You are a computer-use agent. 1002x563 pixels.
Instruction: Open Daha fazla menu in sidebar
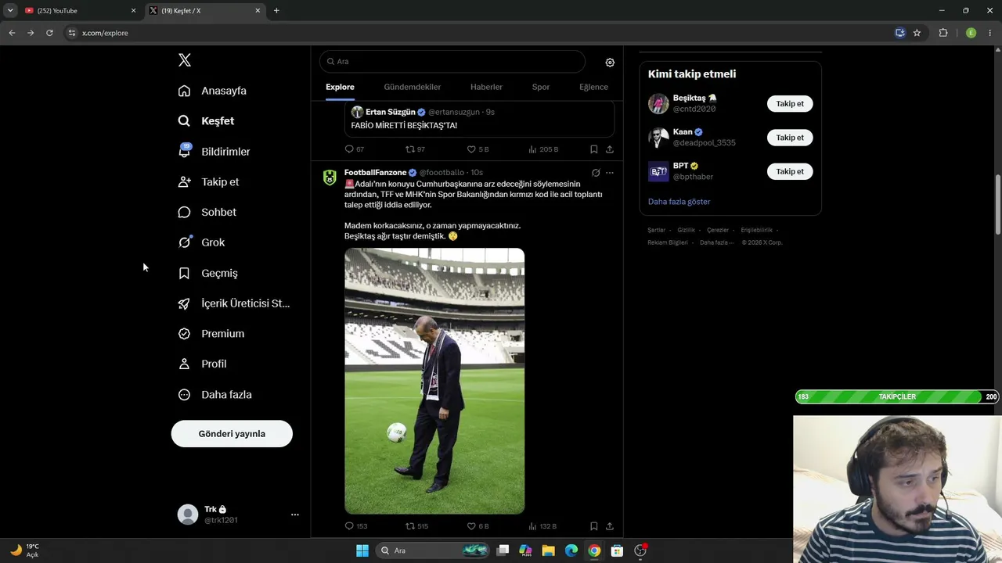[214, 395]
